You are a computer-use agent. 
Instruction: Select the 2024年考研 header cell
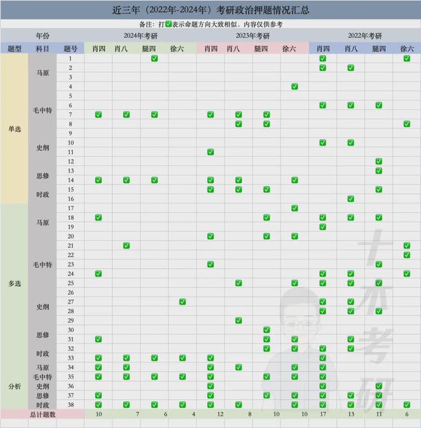pyautogui.click(x=140, y=36)
